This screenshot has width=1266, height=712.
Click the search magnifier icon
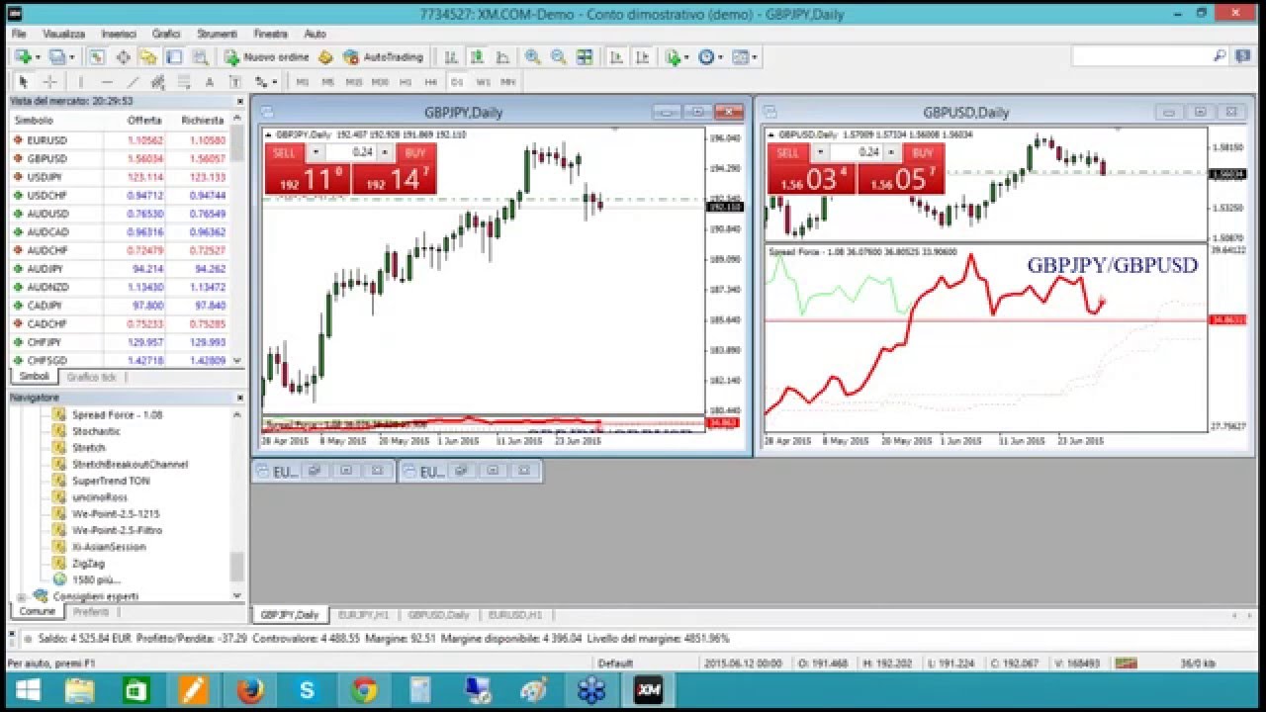click(1220, 56)
